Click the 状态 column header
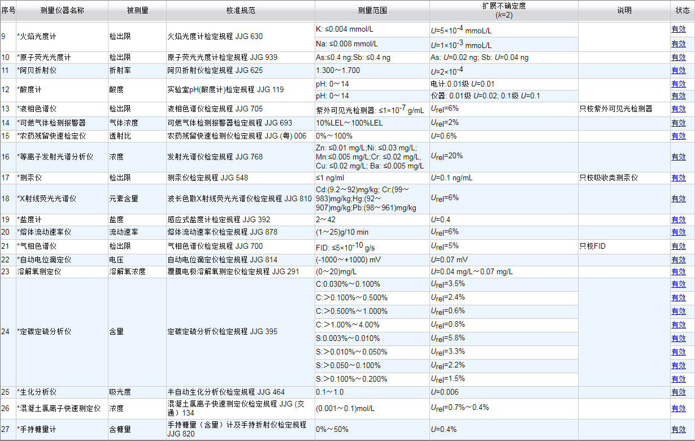 click(x=683, y=10)
